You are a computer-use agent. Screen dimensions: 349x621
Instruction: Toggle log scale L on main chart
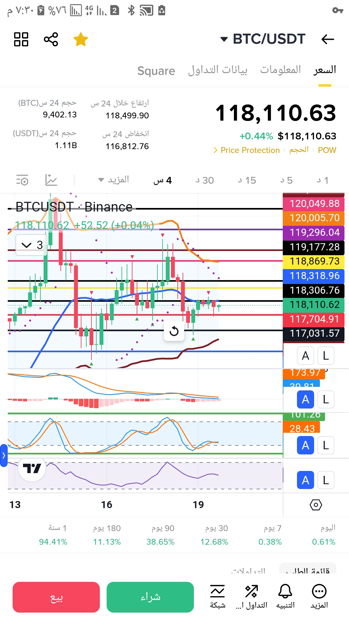326,356
